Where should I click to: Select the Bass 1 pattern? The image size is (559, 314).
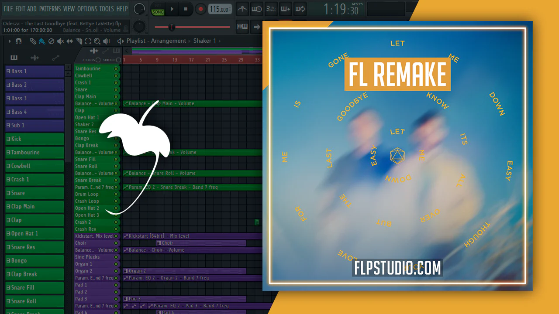(35, 72)
